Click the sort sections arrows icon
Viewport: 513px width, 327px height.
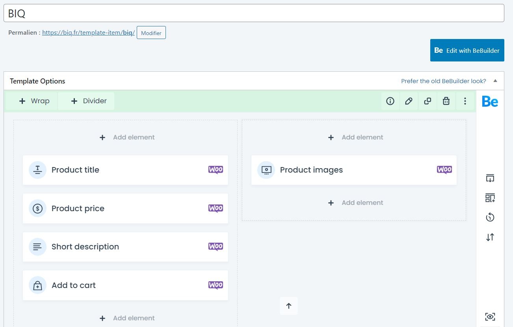pyautogui.click(x=490, y=237)
